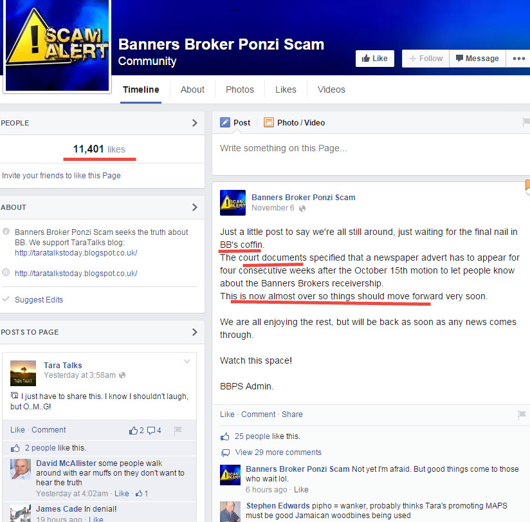Click the globe website icon in About
The width and height of the screenshot is (530, 522).
(6, 272)
